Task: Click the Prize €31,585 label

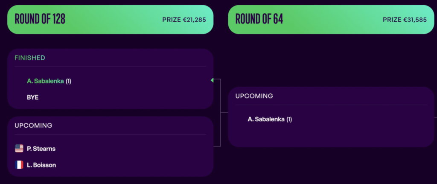Action: pyautogui.click(x=405, y=20)
